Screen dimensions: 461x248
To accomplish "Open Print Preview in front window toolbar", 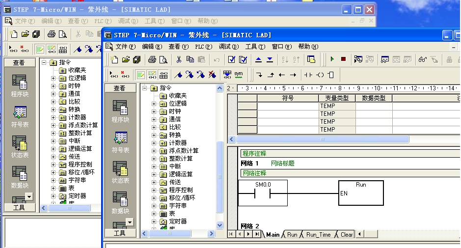I will tap(163, 60).
